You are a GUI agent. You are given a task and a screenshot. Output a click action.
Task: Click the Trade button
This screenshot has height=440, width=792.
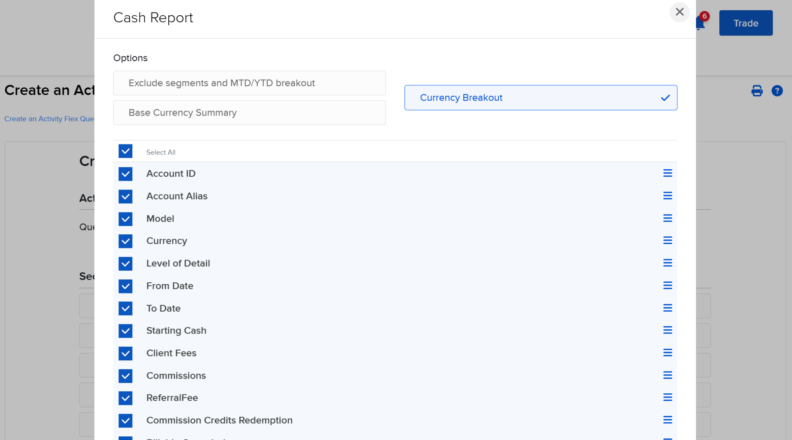(745, 23)
